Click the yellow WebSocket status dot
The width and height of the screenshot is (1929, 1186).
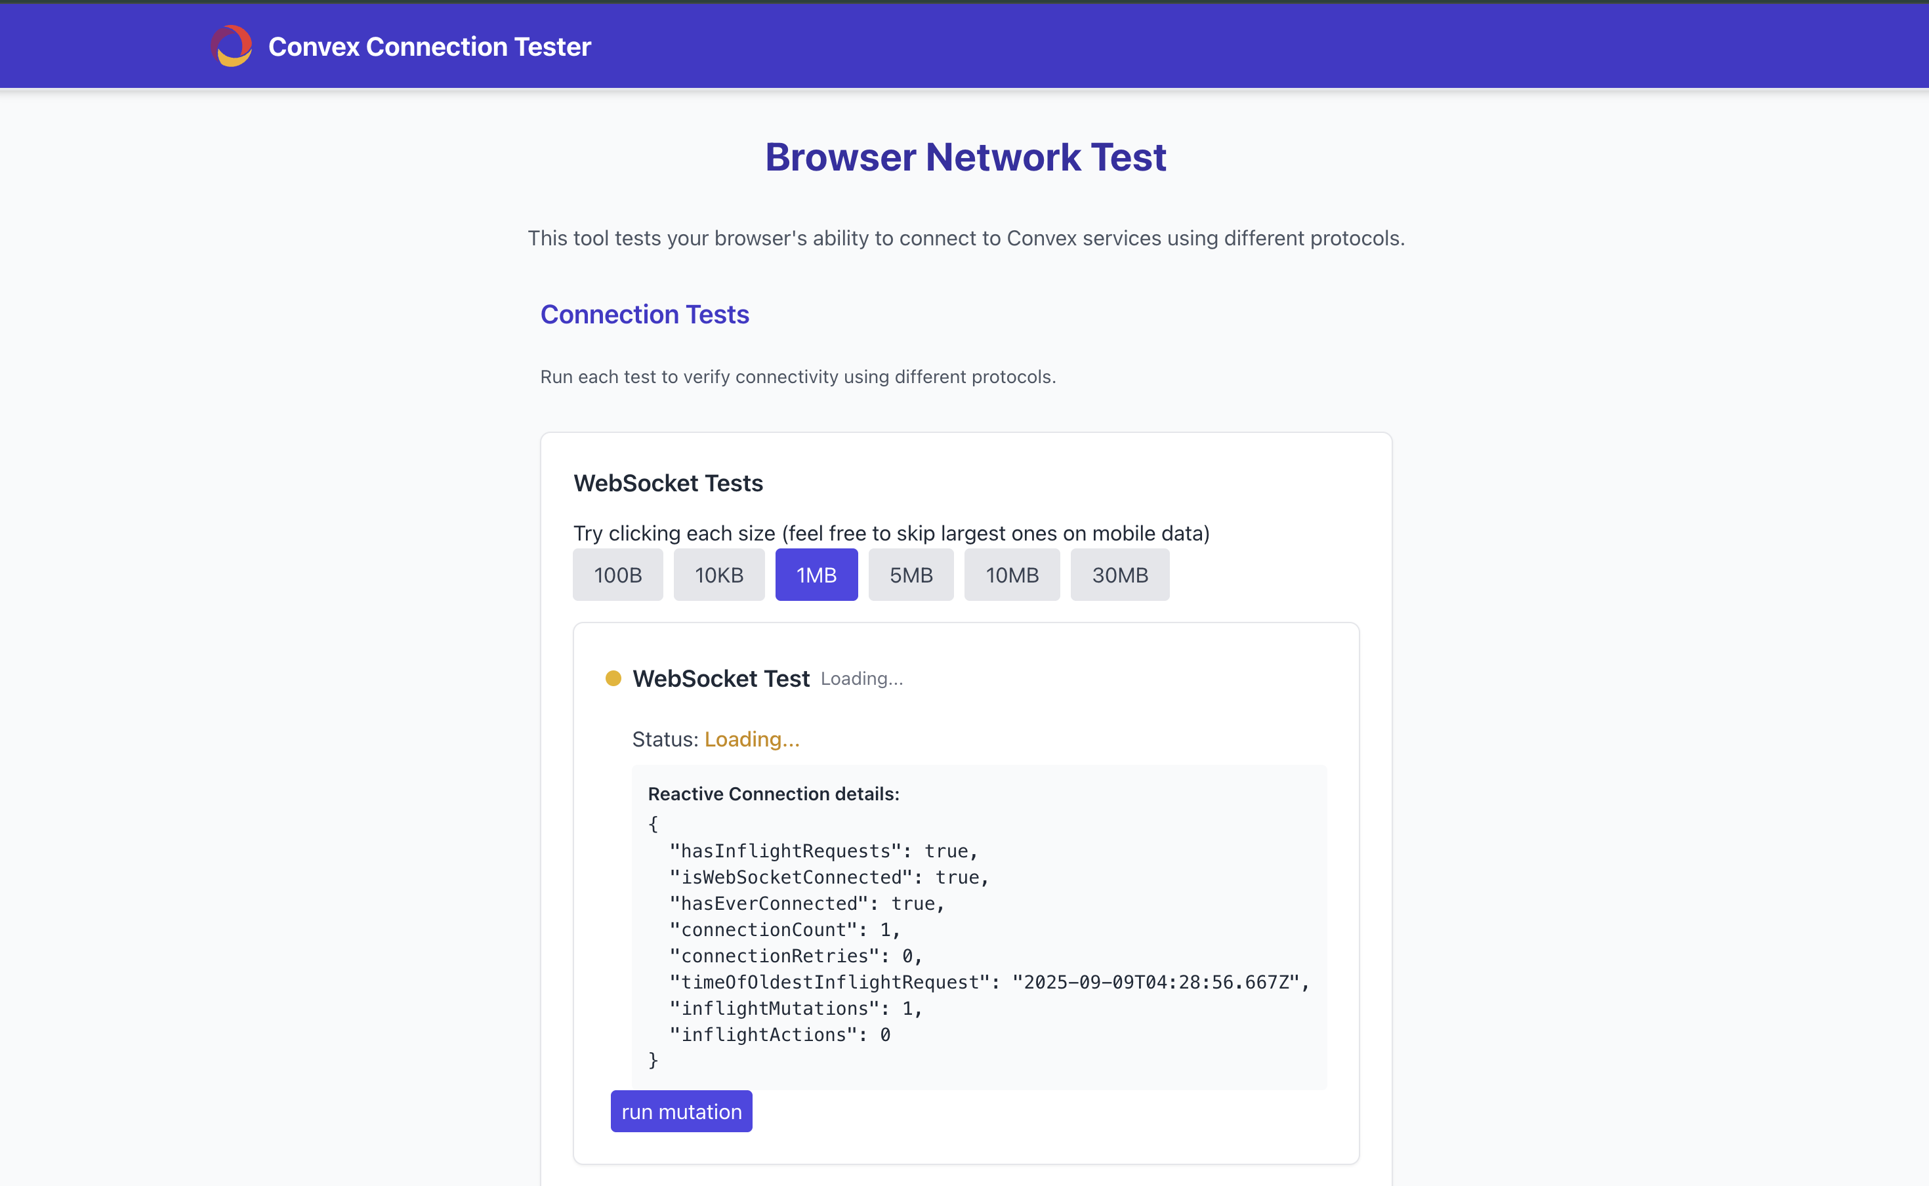613,678
